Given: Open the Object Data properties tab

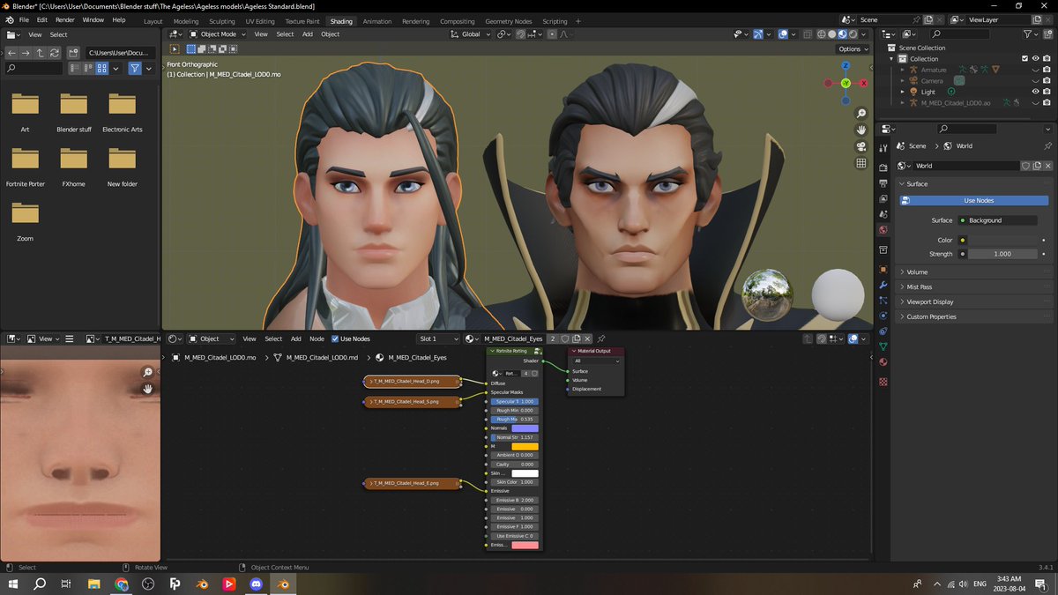Looking at the screenshot, I should click(x=883, y=346).
